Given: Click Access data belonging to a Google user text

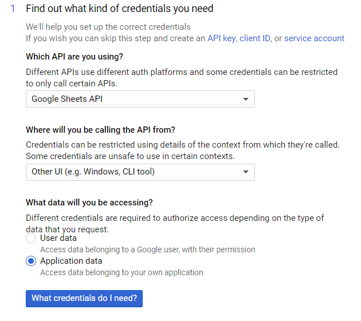Looking at the screenshot, I should pyautogui.click(x=148, y=249).
